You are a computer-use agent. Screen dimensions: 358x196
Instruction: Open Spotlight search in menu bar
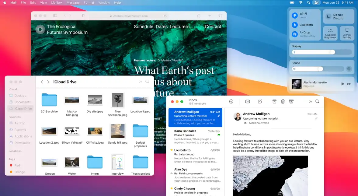308,2
